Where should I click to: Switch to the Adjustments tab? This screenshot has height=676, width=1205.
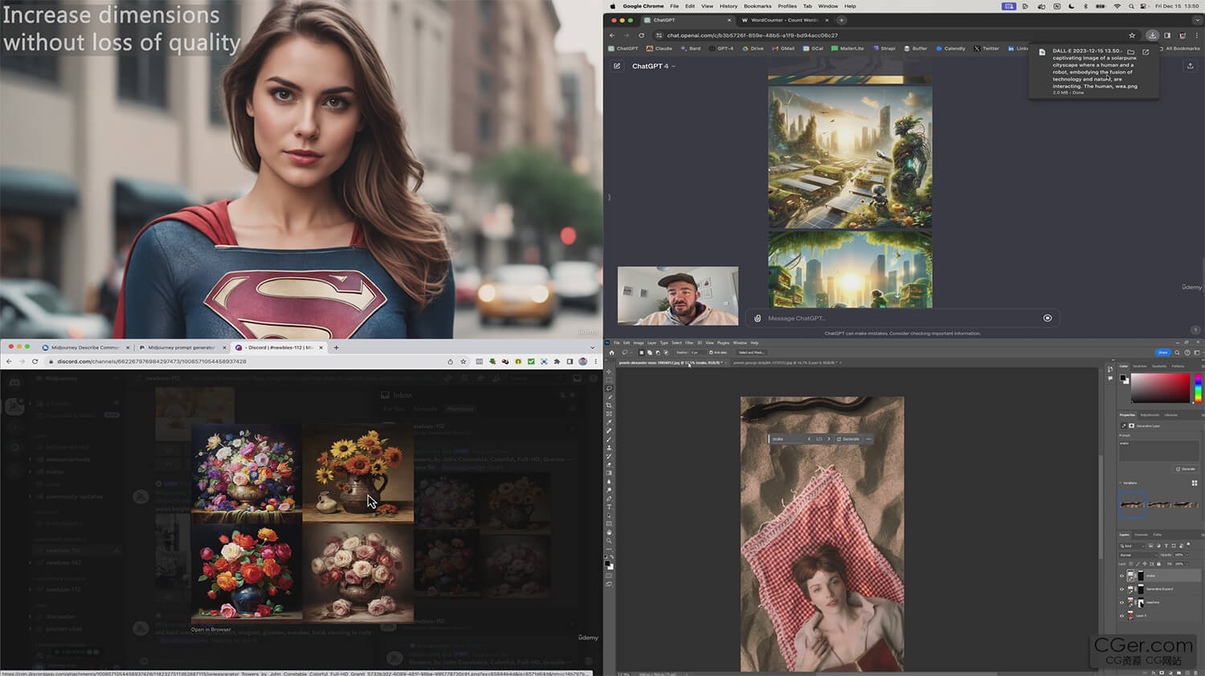pyautogui.click(x=1150, y=415)
